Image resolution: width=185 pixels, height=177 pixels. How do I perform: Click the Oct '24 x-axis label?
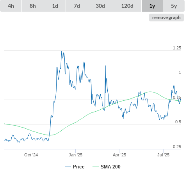31,155
